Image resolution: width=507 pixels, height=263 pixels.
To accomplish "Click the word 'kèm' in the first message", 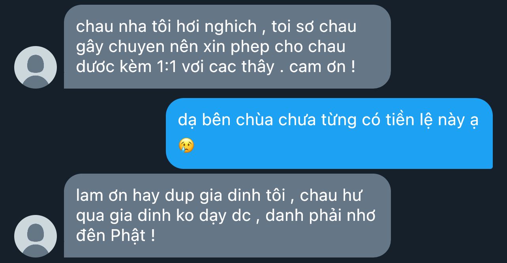I will tap(134, 67).
